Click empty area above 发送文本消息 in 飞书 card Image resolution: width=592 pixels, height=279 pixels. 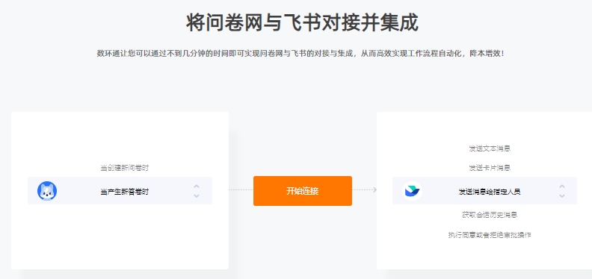pyautogui.click(x=490, y=128)
